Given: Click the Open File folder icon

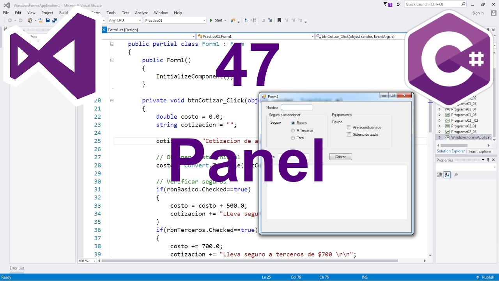Looking at the screenshot, I should tap(41, 20).
